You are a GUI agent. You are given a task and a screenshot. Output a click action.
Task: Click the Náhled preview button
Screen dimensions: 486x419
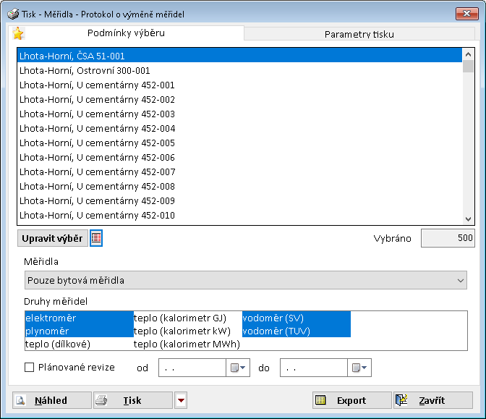pos(52,400)
